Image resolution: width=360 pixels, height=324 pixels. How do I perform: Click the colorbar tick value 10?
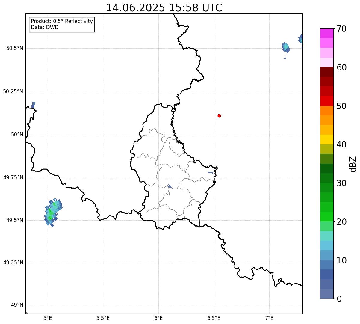point(341,260)
